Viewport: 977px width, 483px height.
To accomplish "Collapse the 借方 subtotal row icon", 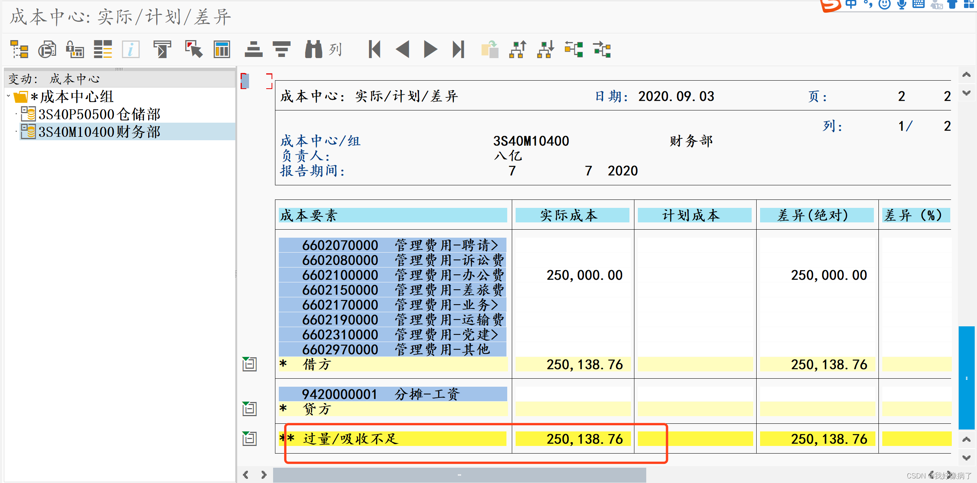I will coord(249,364).
